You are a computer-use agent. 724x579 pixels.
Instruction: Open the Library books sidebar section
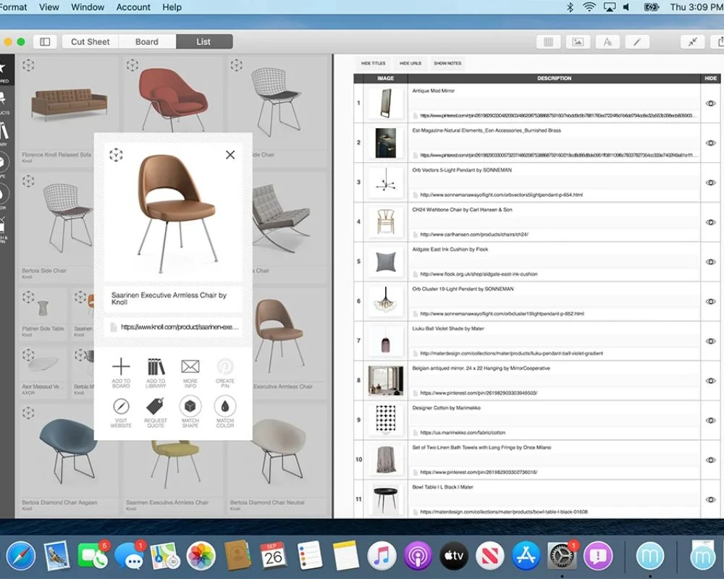pos(4,133)
